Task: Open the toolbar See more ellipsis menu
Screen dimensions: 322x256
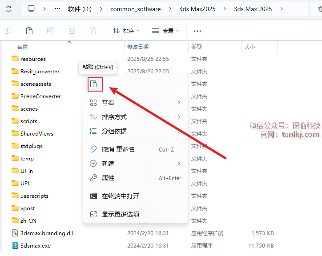Action: click(197, 31)
